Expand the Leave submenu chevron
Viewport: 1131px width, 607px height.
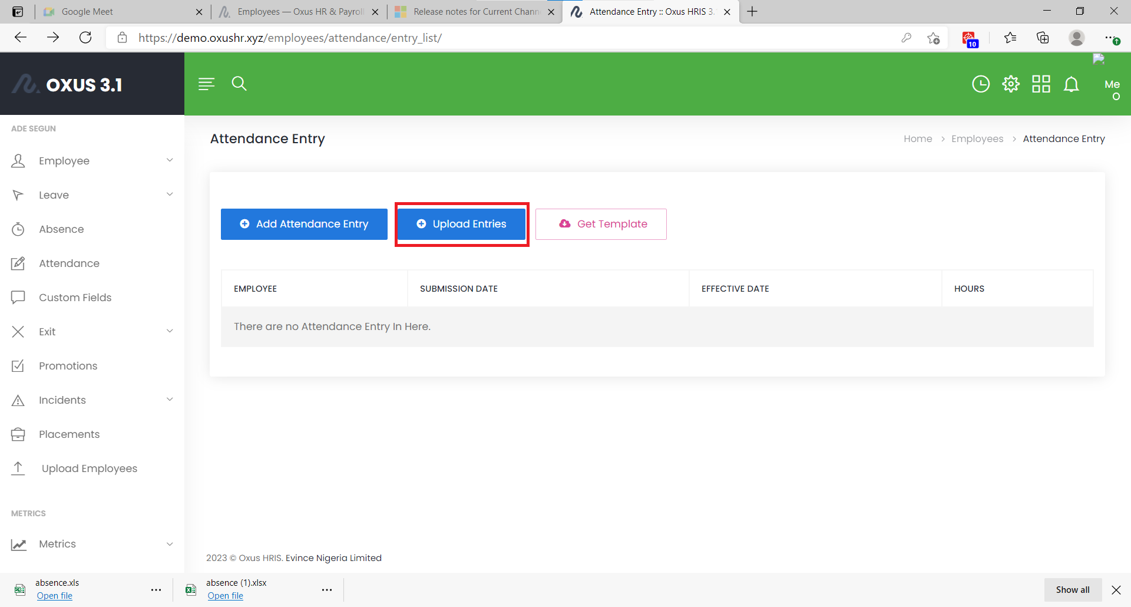click(170, 194)
